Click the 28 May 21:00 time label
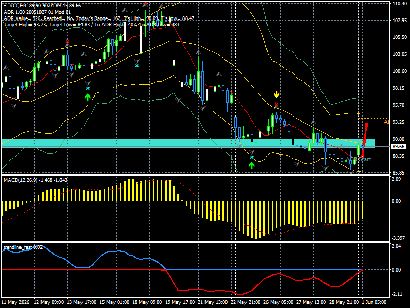 pyautogui.click(x=344, y=302)
